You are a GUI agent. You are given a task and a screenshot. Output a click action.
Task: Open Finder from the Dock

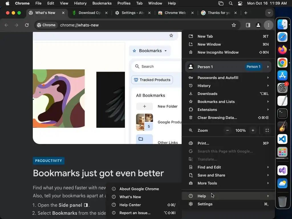282,25
